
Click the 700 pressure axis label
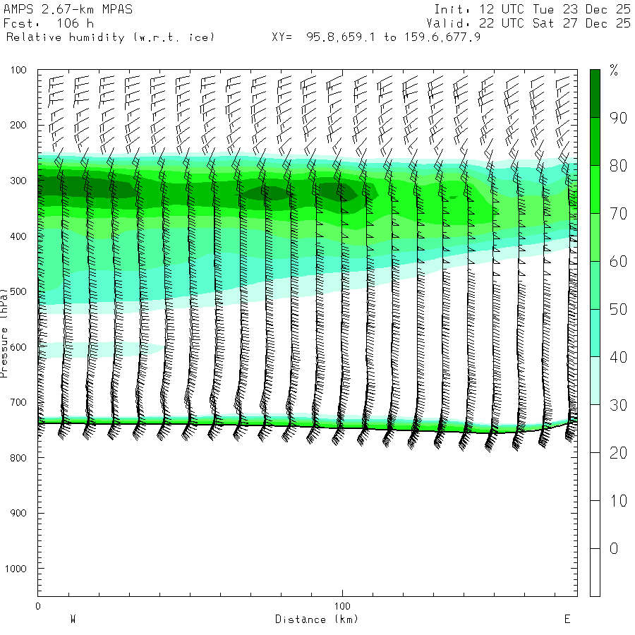[18, 403]
